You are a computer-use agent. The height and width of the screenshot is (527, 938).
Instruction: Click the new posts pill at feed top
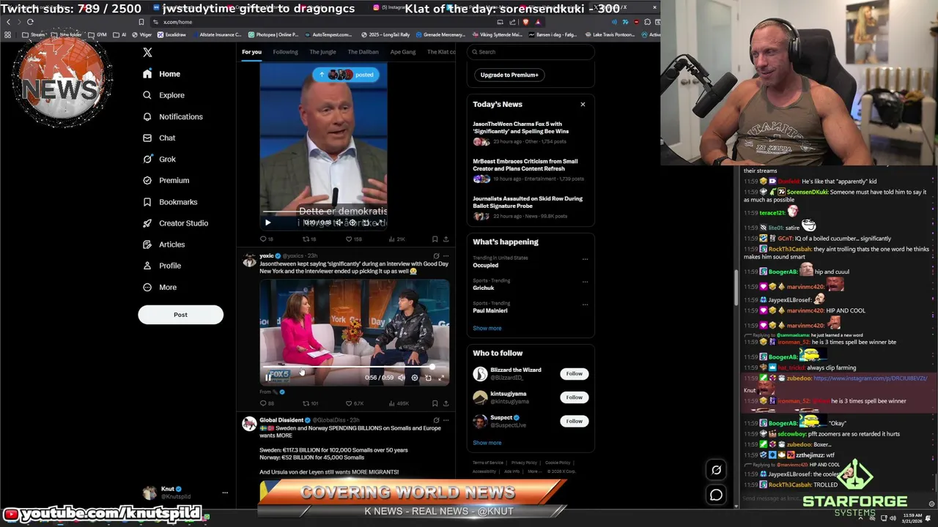pos(346,75)
